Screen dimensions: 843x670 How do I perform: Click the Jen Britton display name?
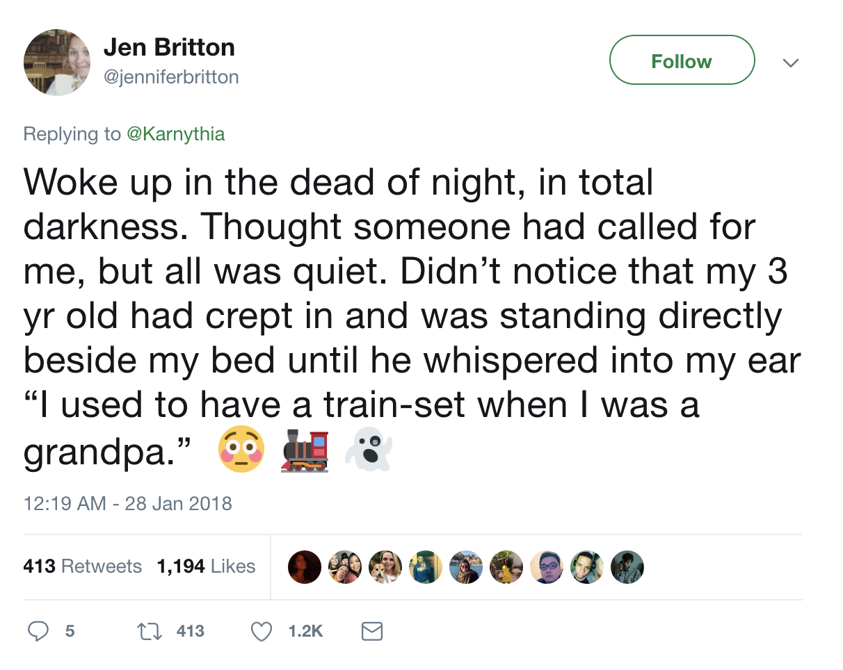(169, 47)
